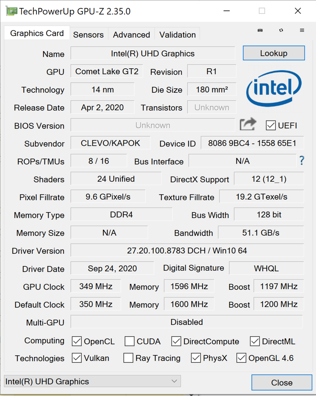Image resolution: width=316 pixels, height=396 pixels.
Task: Click the GPU-Z app icon in title bar
Action: [12, 11]
